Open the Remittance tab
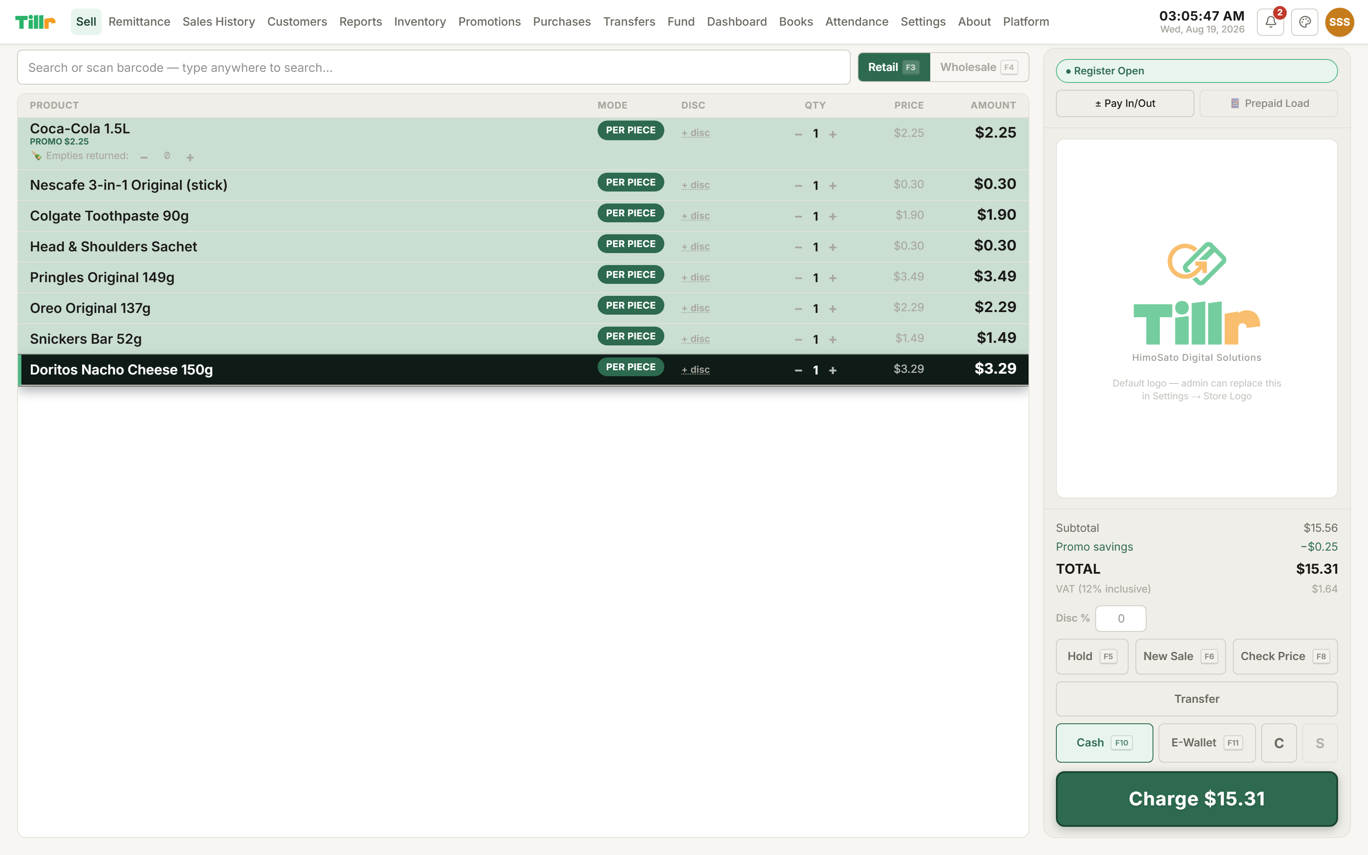This screenshot has width=1368, height=855. click(x=139, y=21)
